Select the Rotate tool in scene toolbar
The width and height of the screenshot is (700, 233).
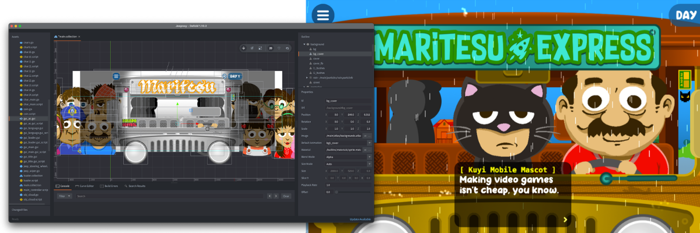point(252,48)
